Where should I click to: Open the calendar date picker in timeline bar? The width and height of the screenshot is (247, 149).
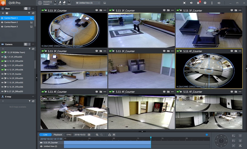(x=89, y=135)
